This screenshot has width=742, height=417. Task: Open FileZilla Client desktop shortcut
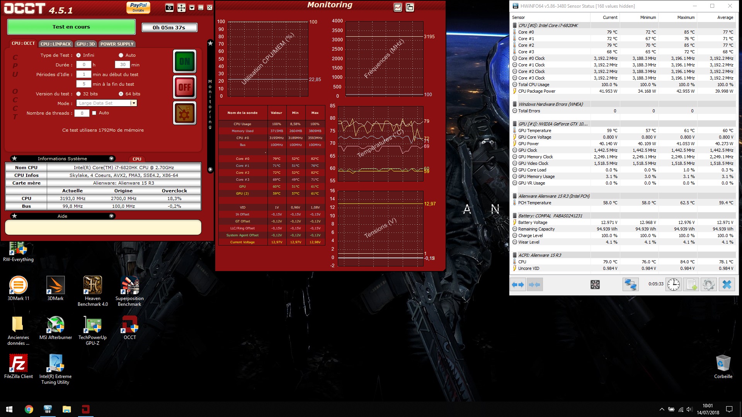click(x=18, y=367)
